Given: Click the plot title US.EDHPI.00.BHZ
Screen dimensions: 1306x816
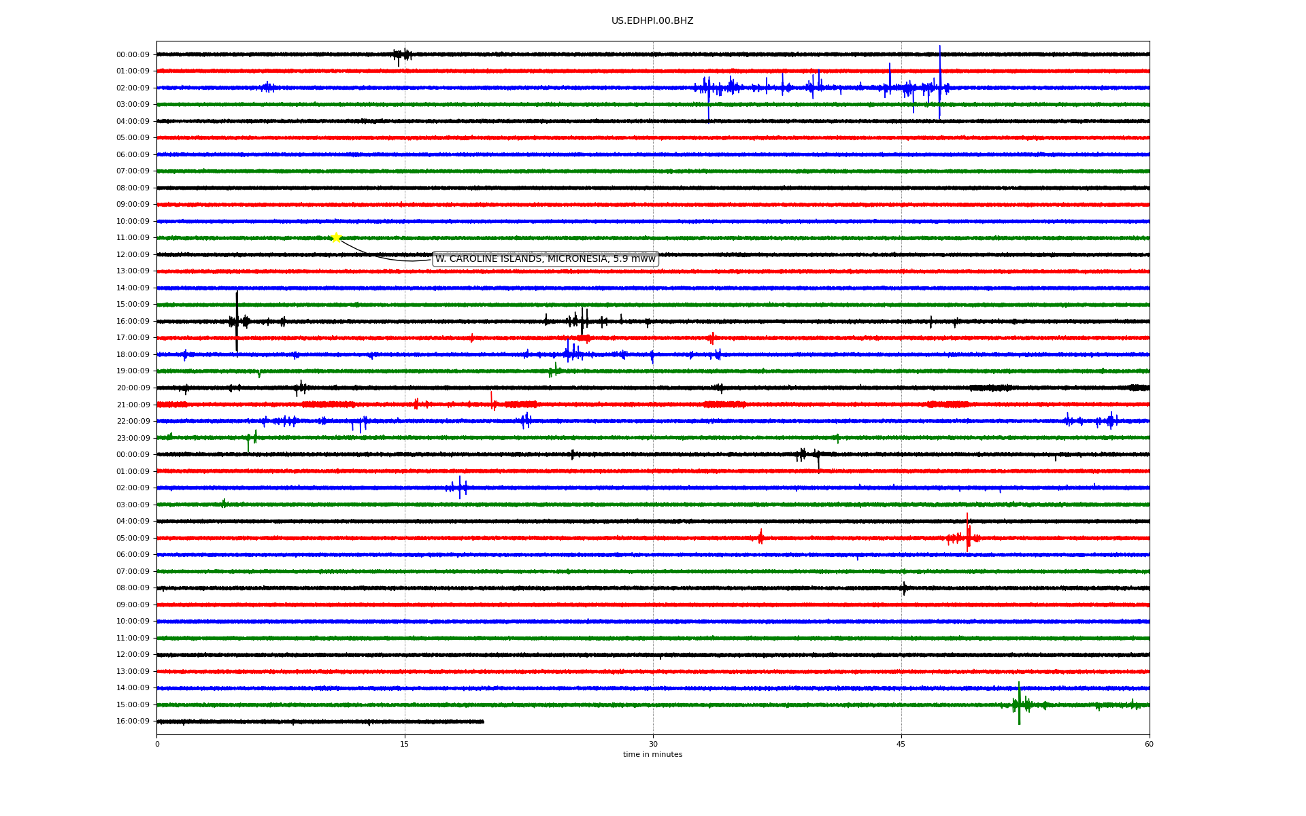Looking at the screenshot, I should pos(652,21).
